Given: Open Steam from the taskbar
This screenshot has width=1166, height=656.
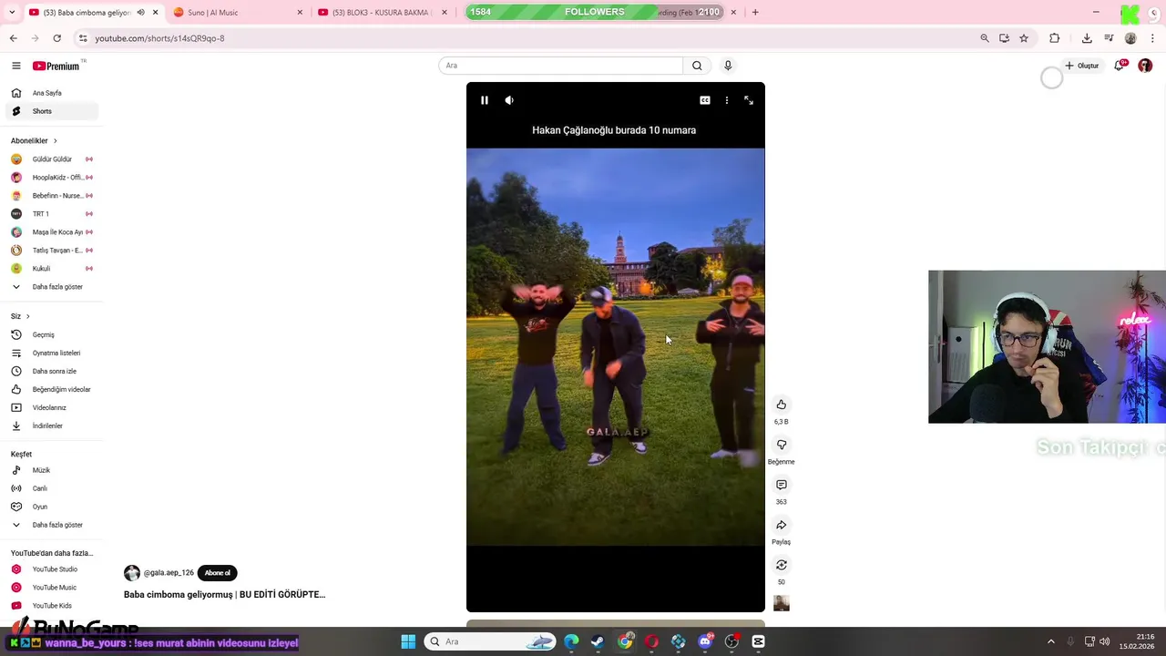Looking at the screenshot, I should [x=598, y=641].
